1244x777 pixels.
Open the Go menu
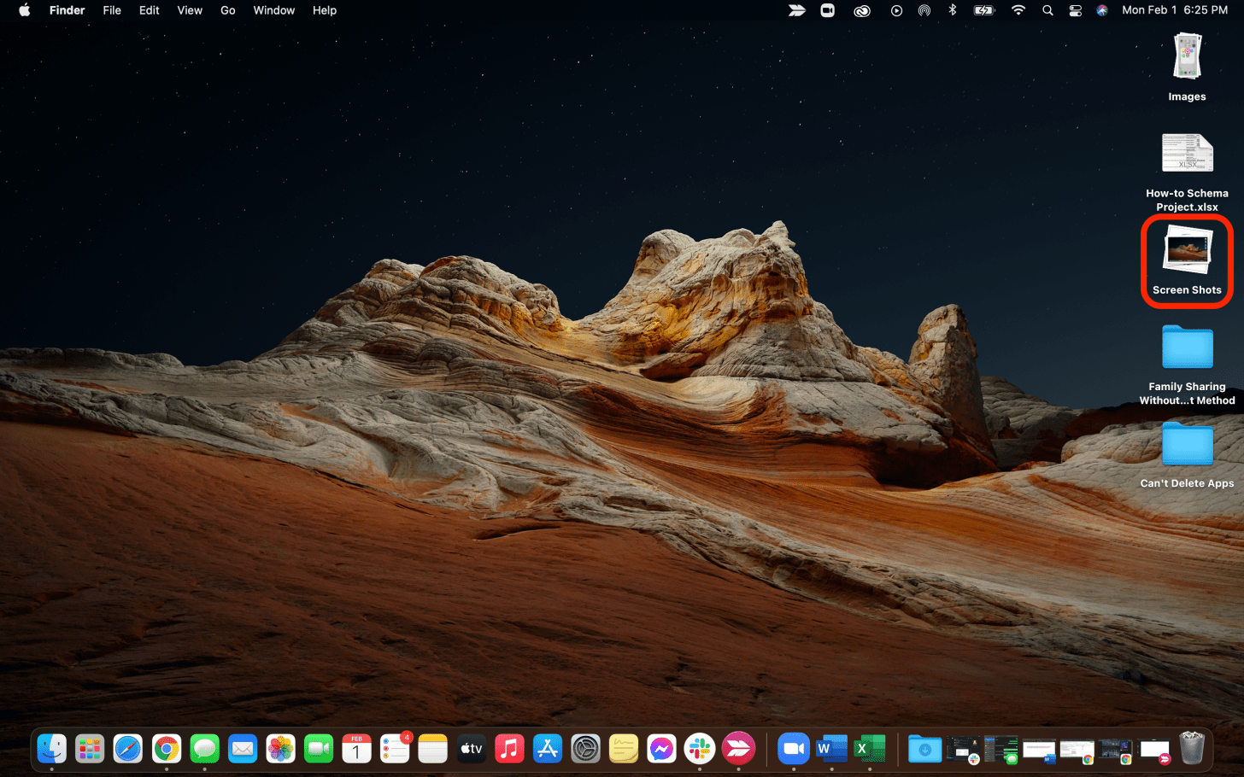(x=228, y=10)
